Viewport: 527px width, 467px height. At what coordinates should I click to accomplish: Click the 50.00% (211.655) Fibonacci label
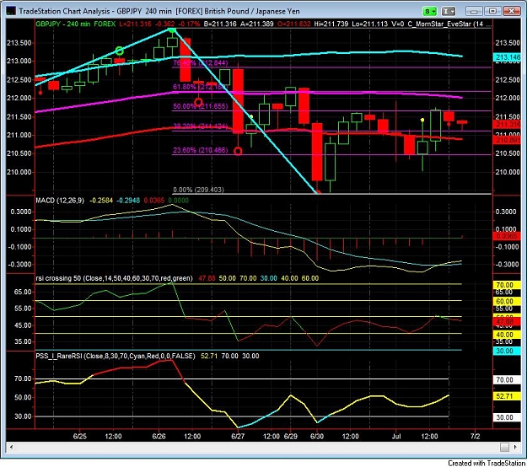point(201,106)
